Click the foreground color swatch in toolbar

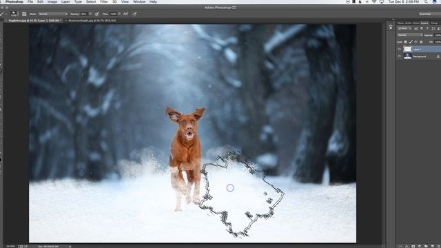(x=1, y=159)
